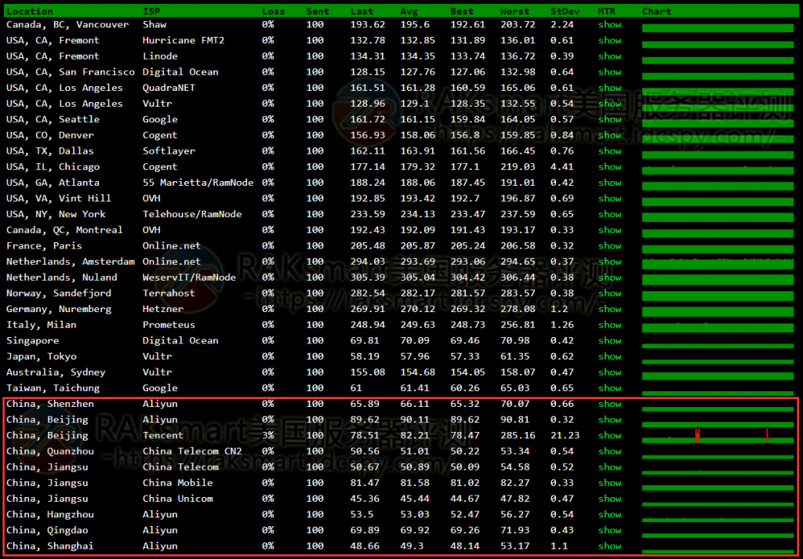Viewport: 803px width, 559px height.
Task: Click the location Germany, Nuremberg
Action: [59, 309]
